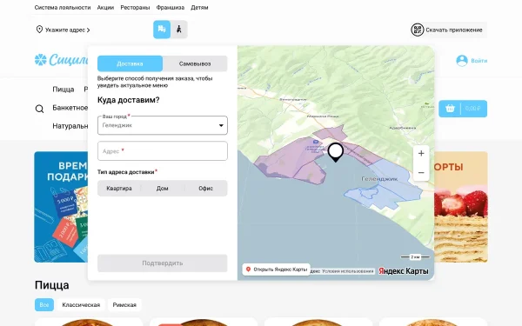The width and height of the screenshot is (522, 326).
Task: Focus the Адрес input field
Action: click(163, 151)
